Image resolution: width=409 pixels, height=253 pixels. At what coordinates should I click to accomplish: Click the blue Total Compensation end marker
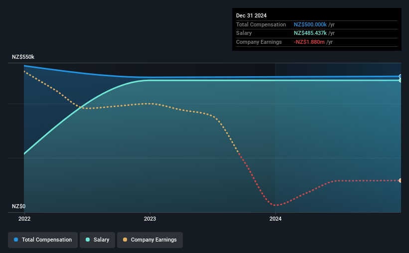pos(401,76)
